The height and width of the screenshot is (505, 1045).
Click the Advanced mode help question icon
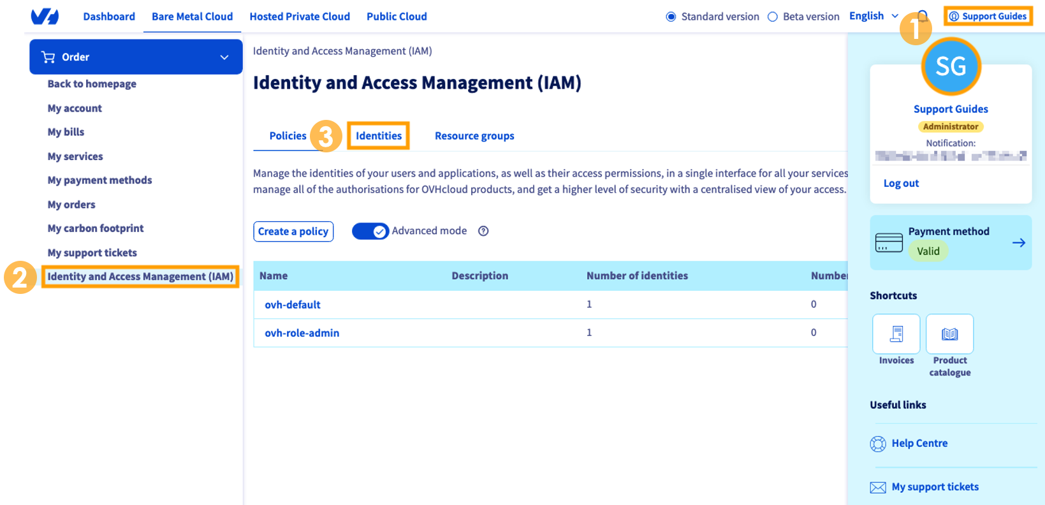tap(483, 231)
